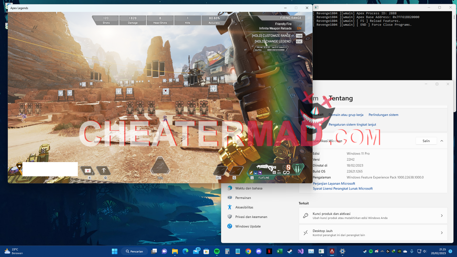The width and height of the screenshot is (457, 257).
Task: Expand Desktop Jauh settings entry
Action: point(373,233)
